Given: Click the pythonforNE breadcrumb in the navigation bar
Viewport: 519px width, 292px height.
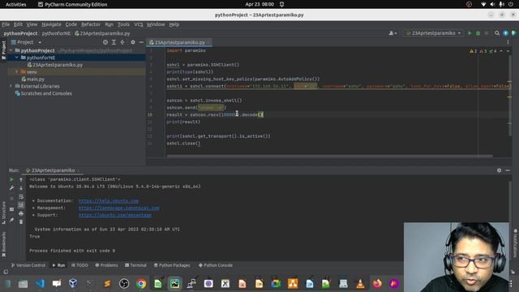Looking at the screenshot, I should coord(56,33).
